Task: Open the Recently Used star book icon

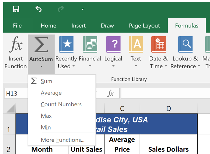Action: pyautogui.click(x=66, y=44)
